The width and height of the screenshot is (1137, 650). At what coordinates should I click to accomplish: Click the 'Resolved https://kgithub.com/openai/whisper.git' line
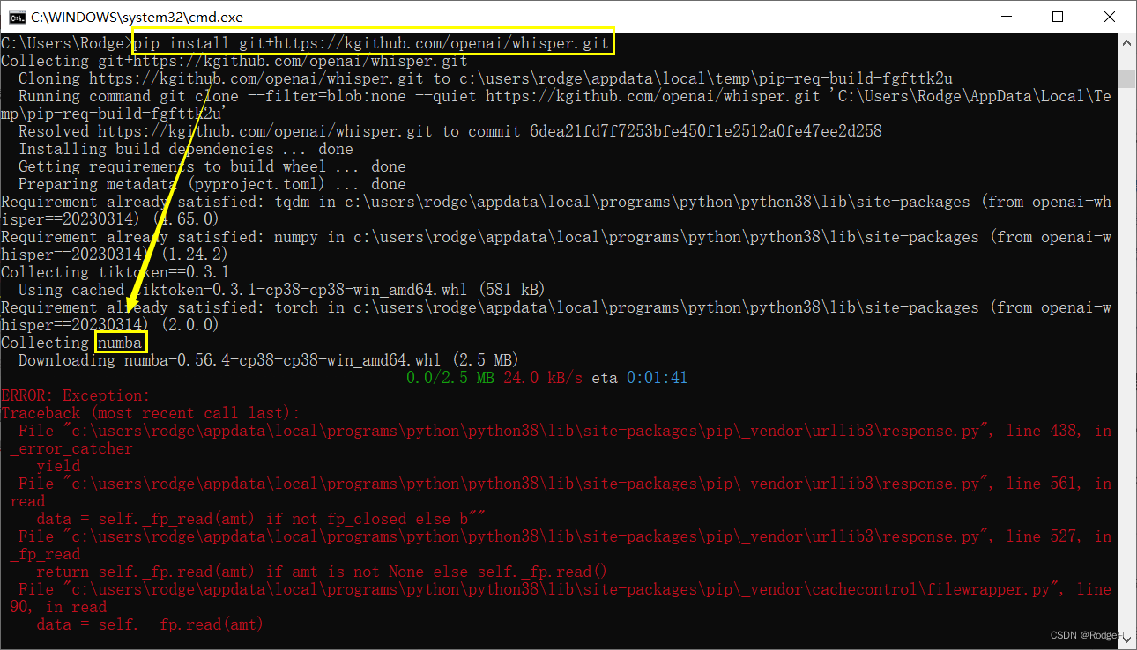450,131
